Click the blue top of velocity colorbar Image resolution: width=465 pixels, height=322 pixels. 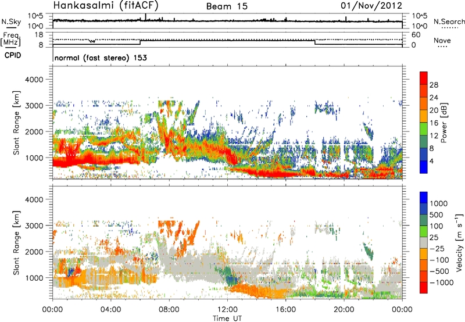coord(424,197)
